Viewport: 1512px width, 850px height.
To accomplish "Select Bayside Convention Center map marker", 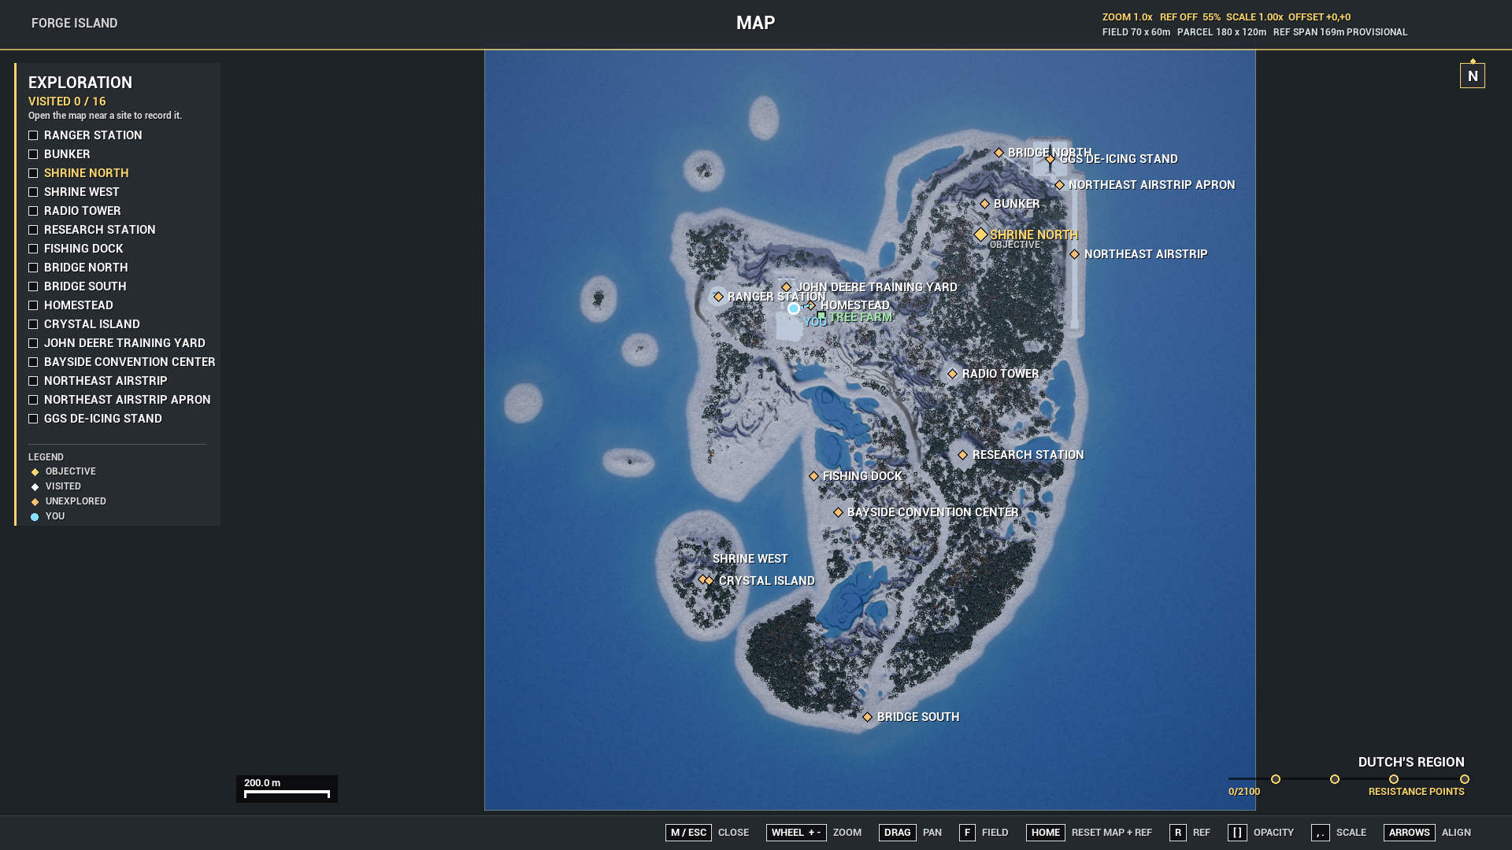I will 839,512.
